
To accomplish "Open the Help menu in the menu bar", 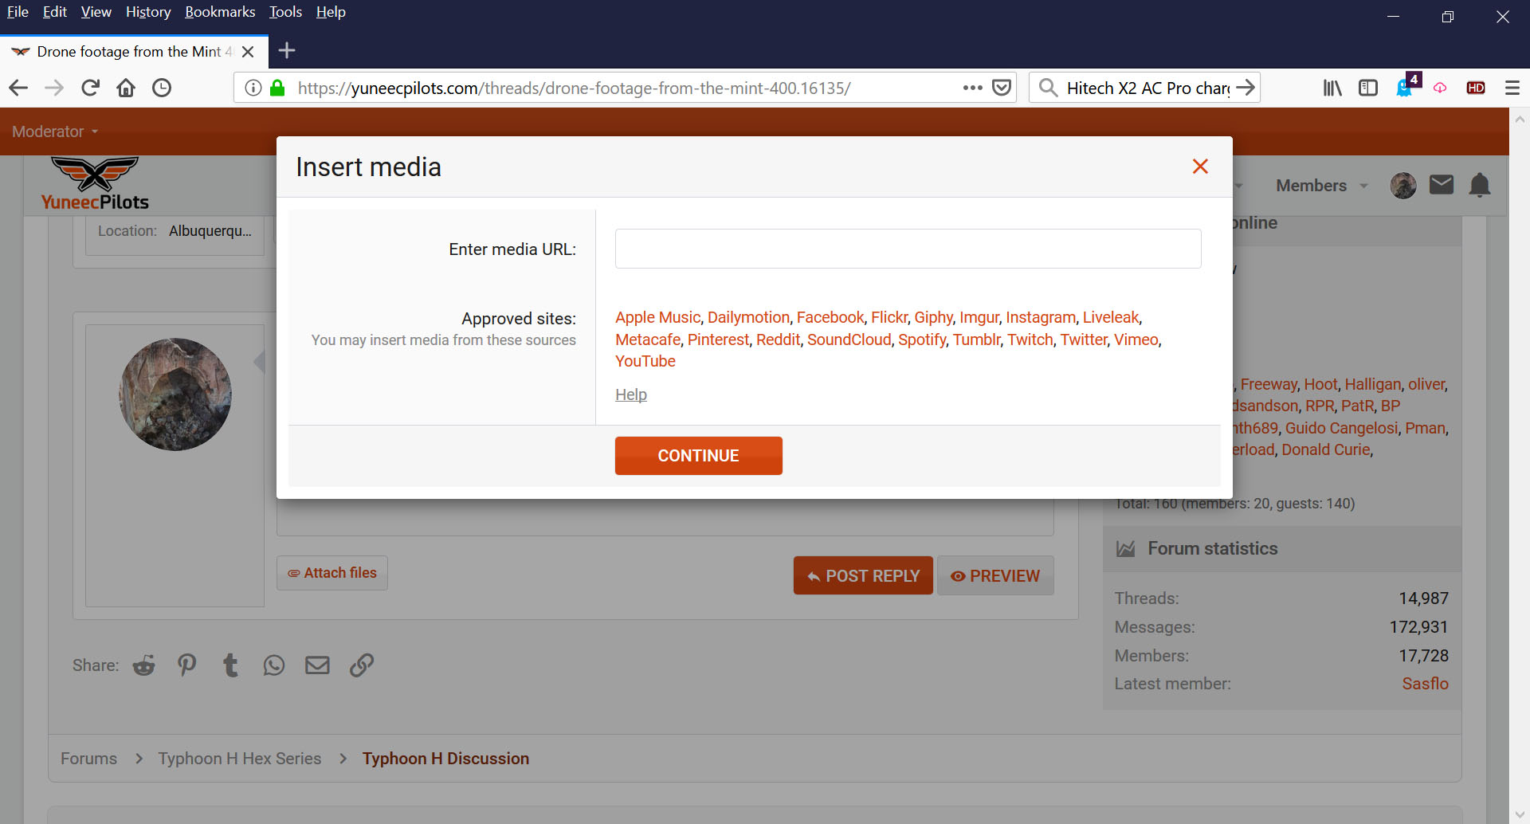I will point(331,12).
